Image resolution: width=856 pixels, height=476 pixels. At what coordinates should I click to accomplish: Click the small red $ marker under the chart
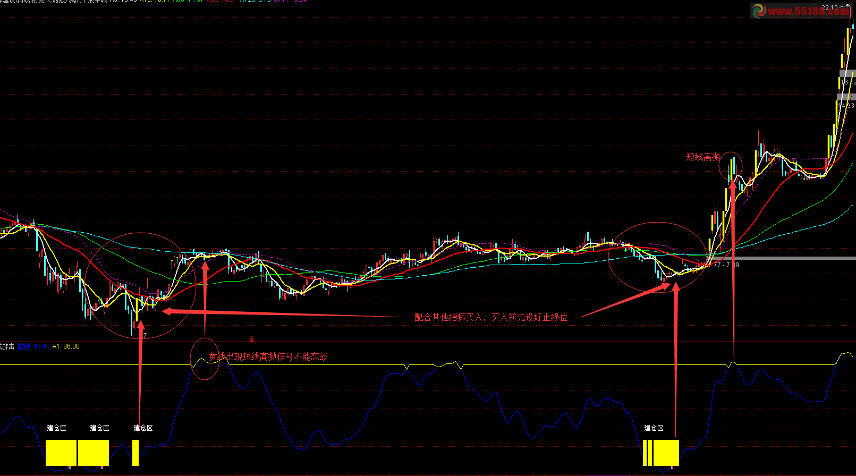tap(252, 339)
